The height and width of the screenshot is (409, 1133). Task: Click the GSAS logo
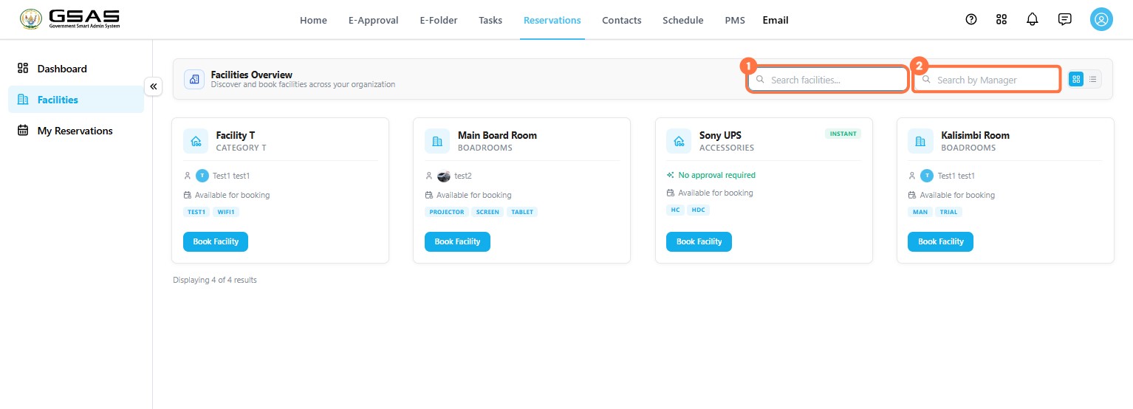point(70,20)
